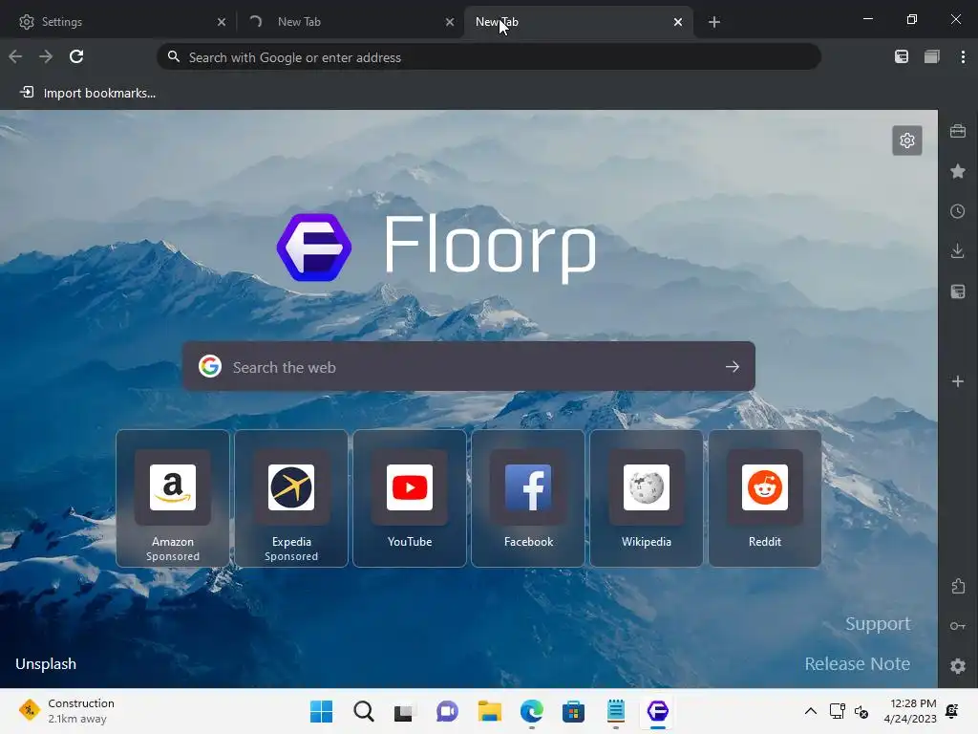
Task: Open the YouTube shortcut tile
Action: tap(410, 498)
